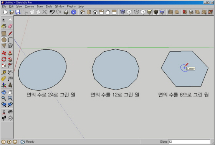The height and width of the screenshot is (145, 215).
Task: Select the Pan hand tool
Action: pos(10,92)
